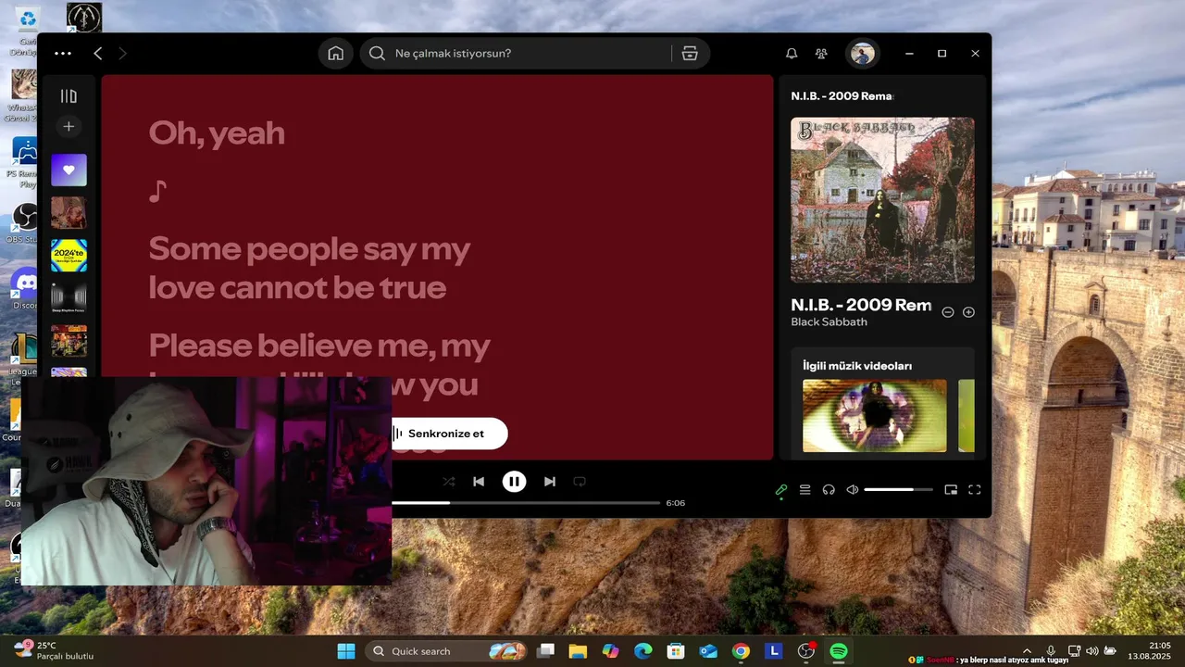Expand Your Library sidebar

coord(69,96)
